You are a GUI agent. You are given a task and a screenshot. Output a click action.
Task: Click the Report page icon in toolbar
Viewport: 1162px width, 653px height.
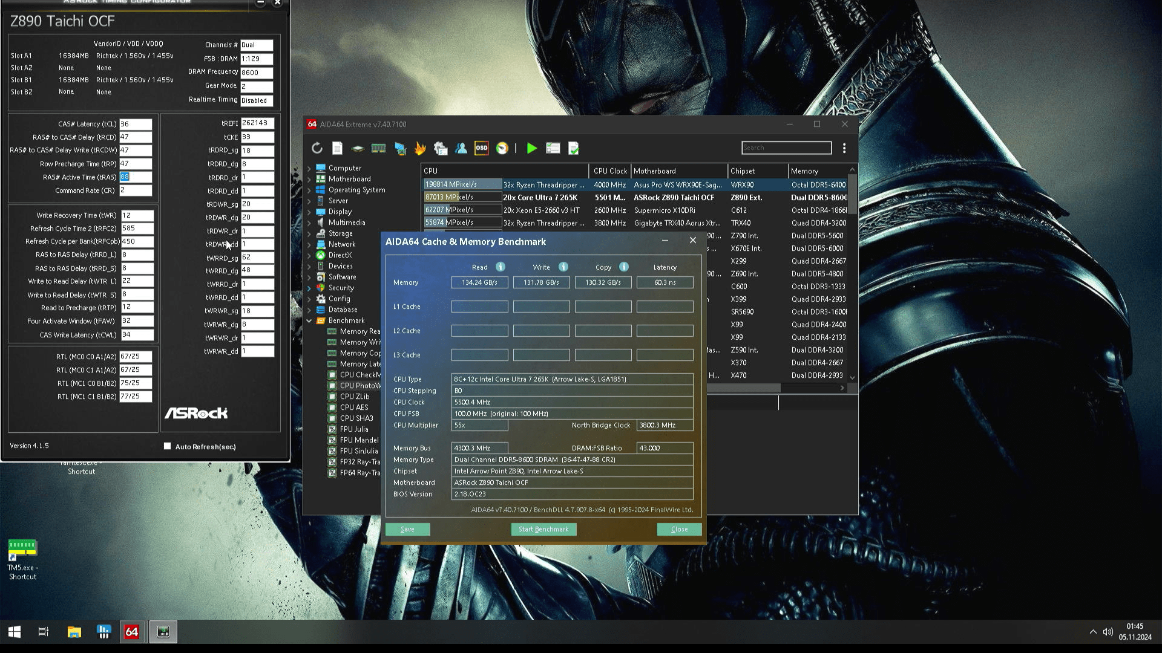[337, 148]
